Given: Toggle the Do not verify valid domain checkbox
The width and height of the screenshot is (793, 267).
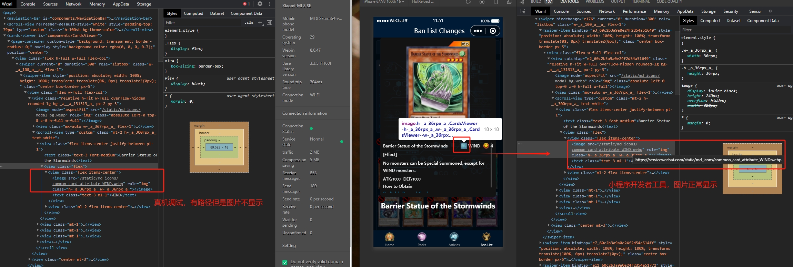Looking at the screenshot, I should point(285,262).
